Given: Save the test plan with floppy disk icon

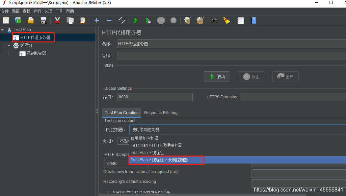Looking at the screenshot, I should (x=43, y=20).
